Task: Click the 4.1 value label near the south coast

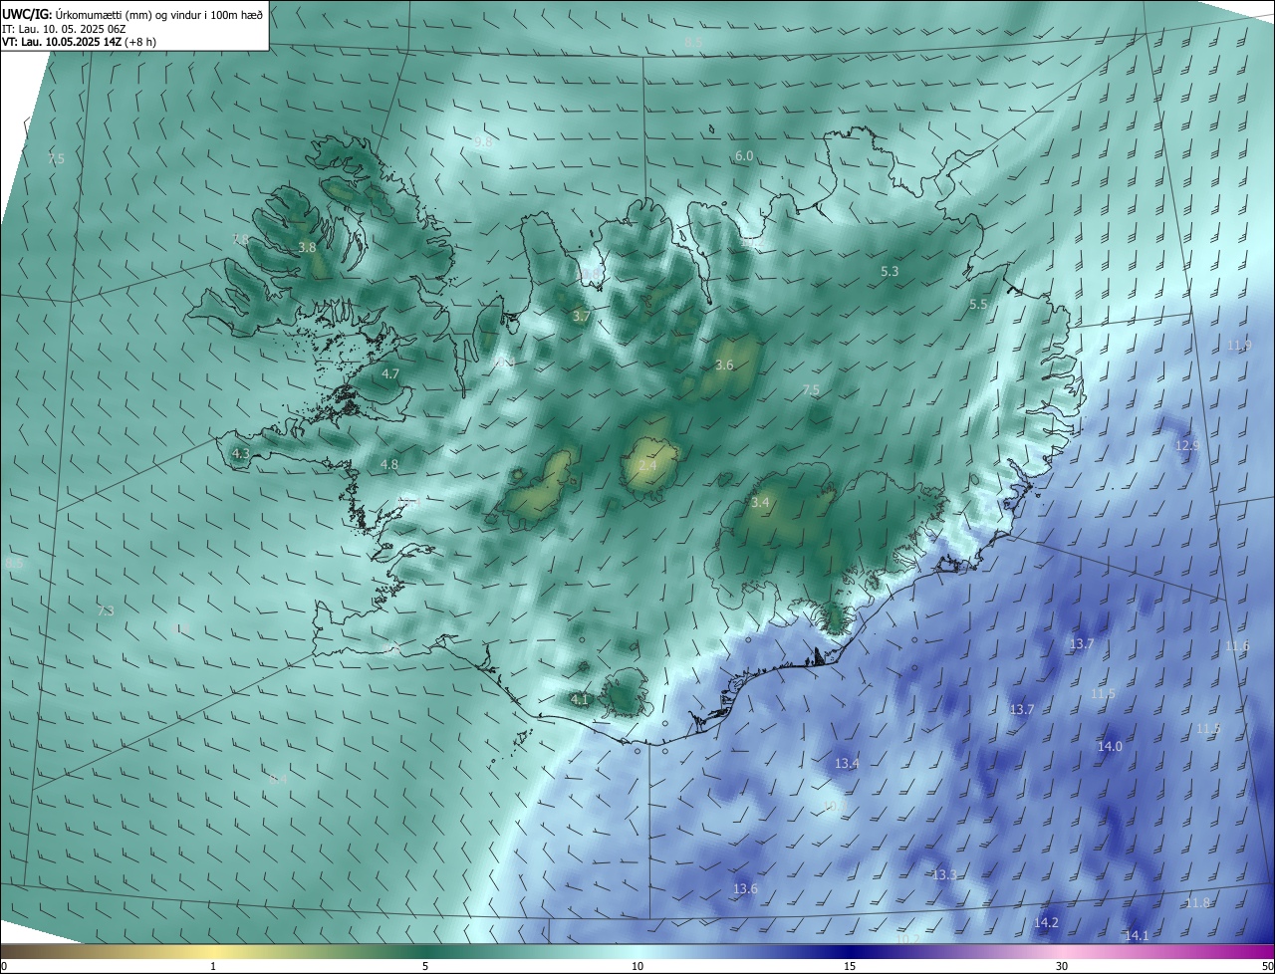Action: pyautogui.click(x=580, y=700)
